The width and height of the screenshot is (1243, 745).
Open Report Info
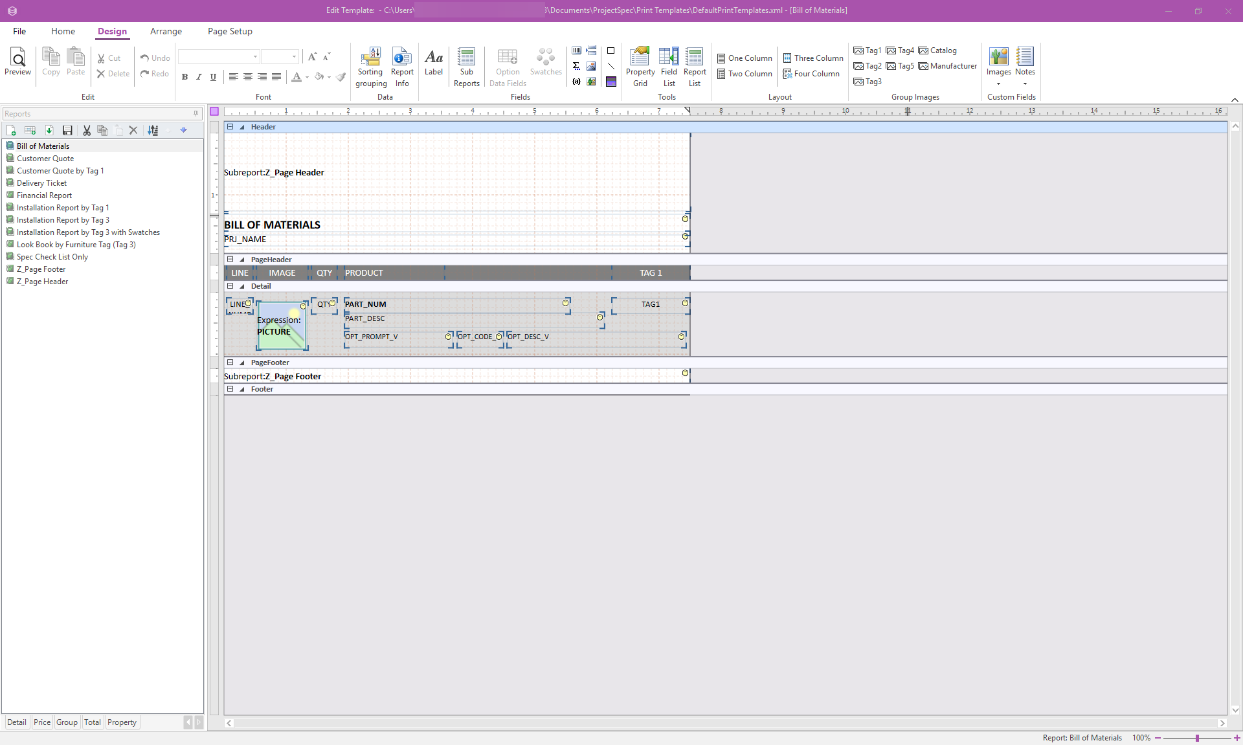[x=402, y=67]
